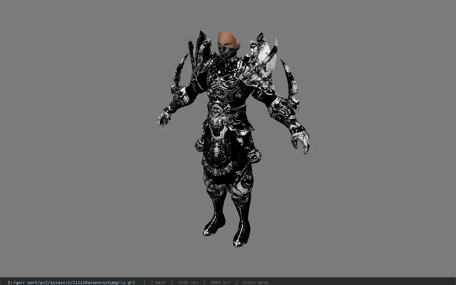The height and width of the screenshot is (285, 456).
Task: Click the '5004 tri' triangle count
Action: point(220,283)
